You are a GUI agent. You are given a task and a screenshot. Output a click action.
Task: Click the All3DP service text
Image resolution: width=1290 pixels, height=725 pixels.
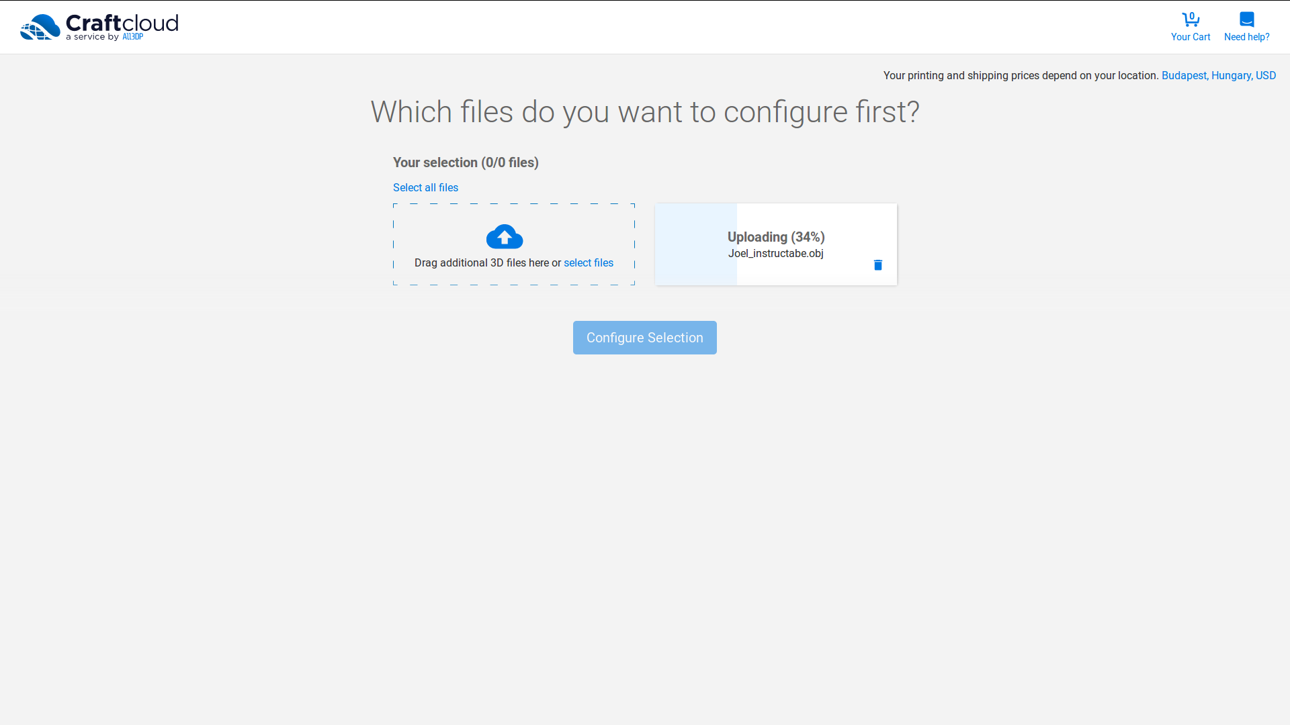click(x=132, y=37)
